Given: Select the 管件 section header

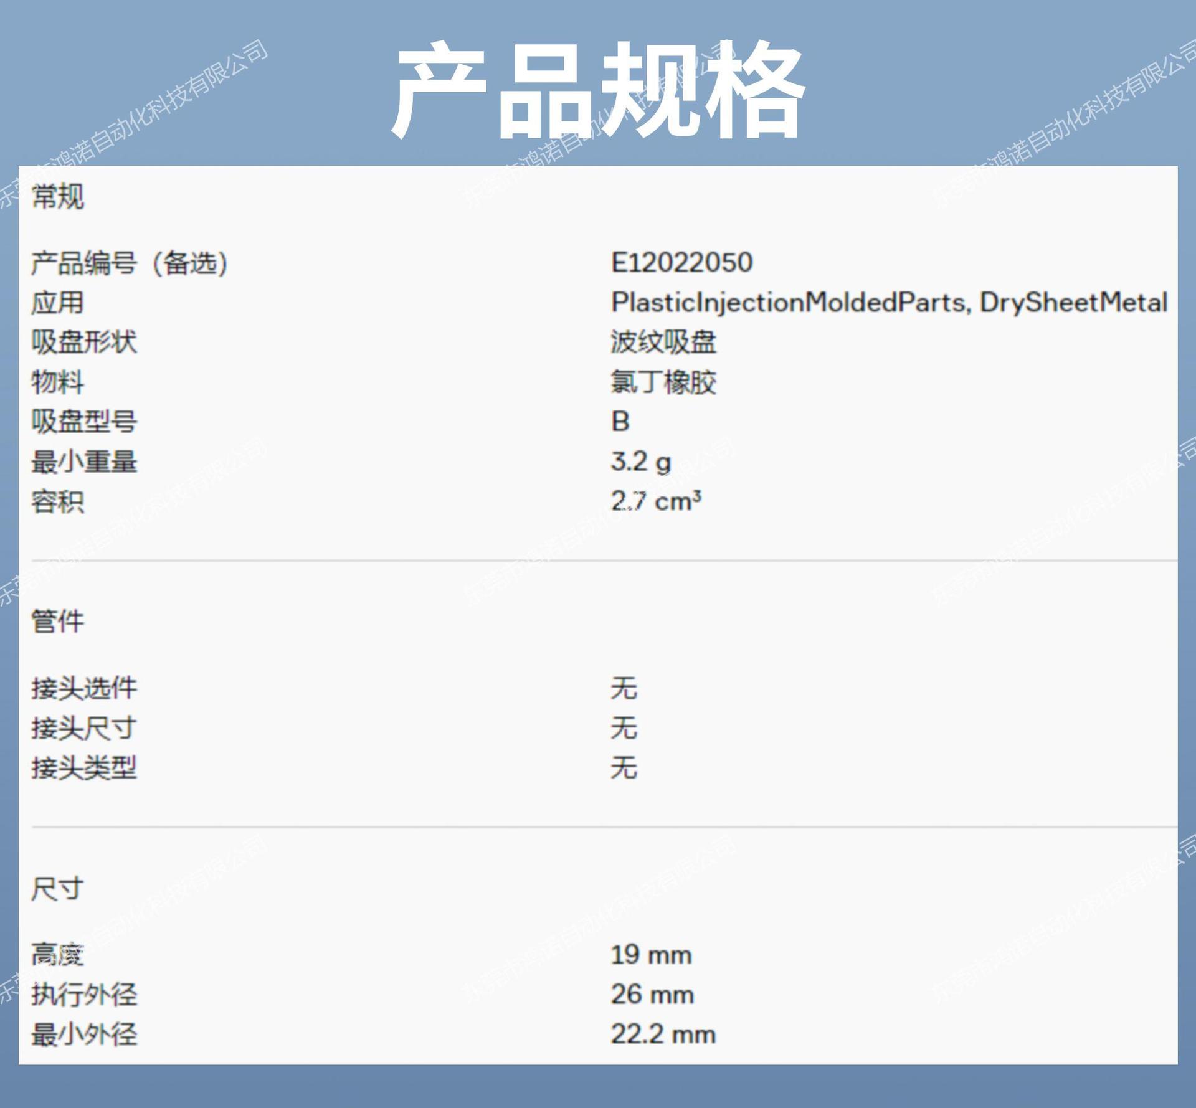Looking at the screenshot, I should (x=57, y=621).
